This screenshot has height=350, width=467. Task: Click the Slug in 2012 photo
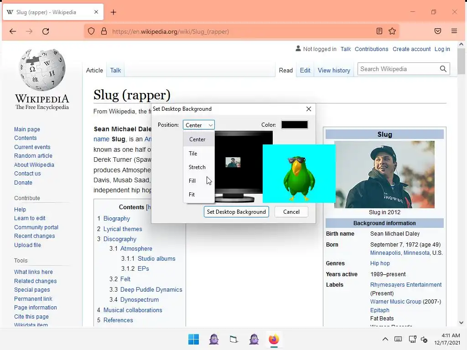[384, 175]
